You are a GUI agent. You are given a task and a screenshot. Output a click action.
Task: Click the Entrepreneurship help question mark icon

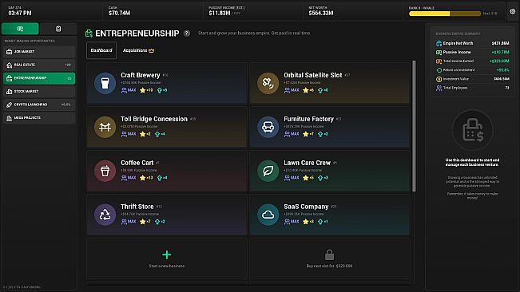[187, 33]
